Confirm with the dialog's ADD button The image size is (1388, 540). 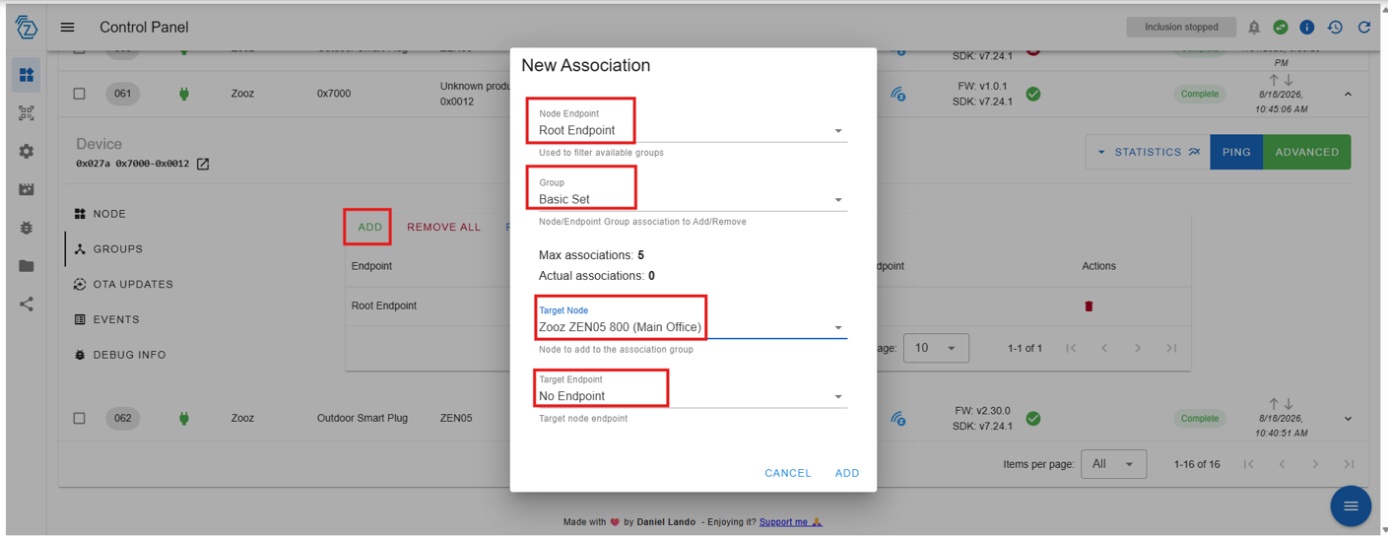coord(847,473)
